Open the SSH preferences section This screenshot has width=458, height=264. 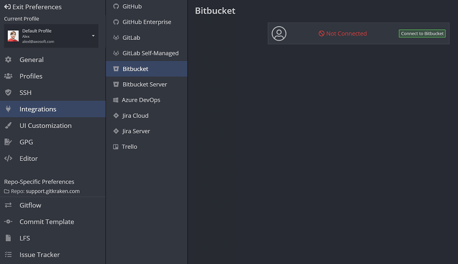pyautogui.click(x=52, y=93)
